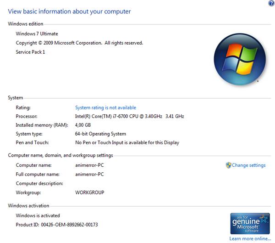Click the Windows 7 logo orb
This screenshot has width=275, height=243.
pyautogui.click(x=240, y=59)
